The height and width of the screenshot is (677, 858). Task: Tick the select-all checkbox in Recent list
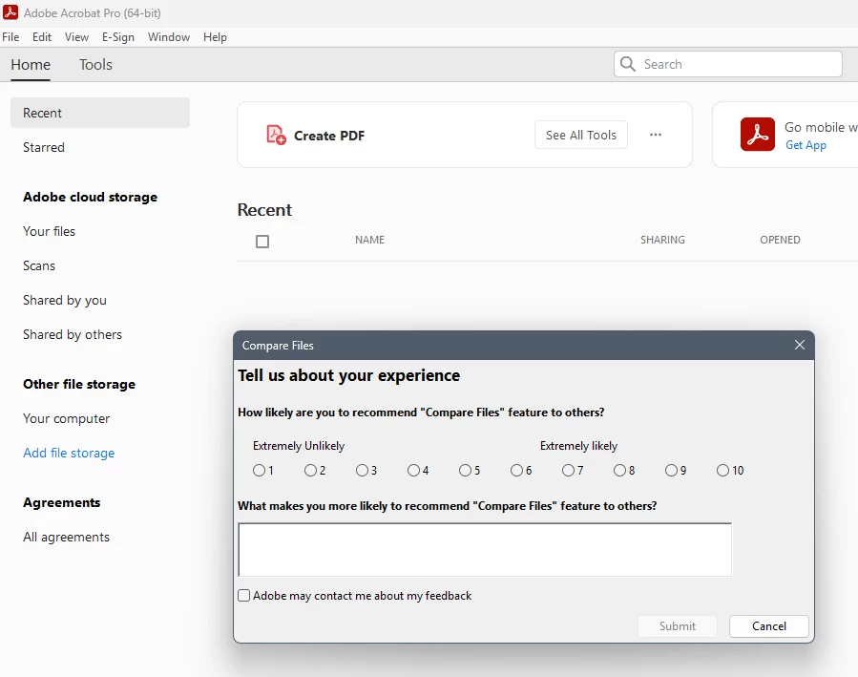262,242
